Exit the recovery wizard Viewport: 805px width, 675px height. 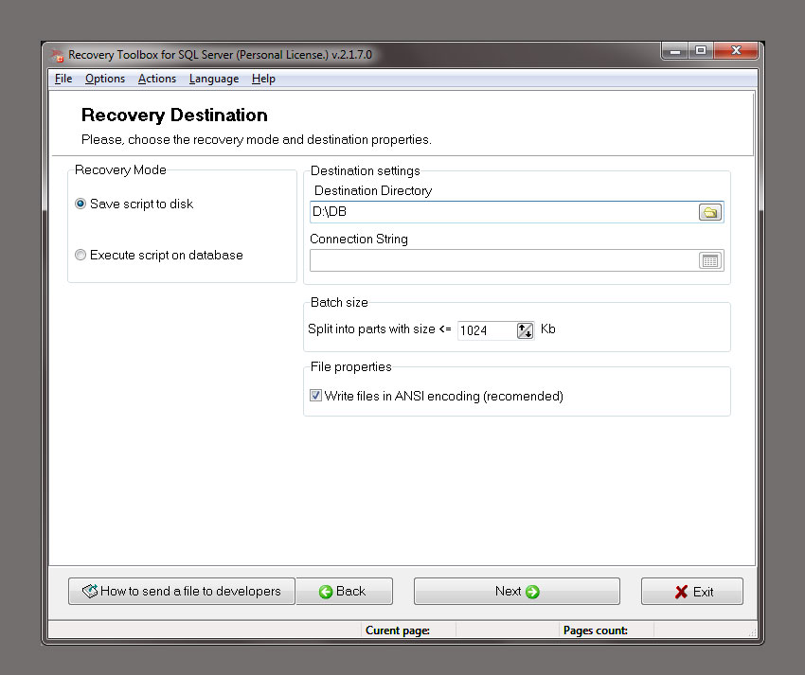(692, 592)
